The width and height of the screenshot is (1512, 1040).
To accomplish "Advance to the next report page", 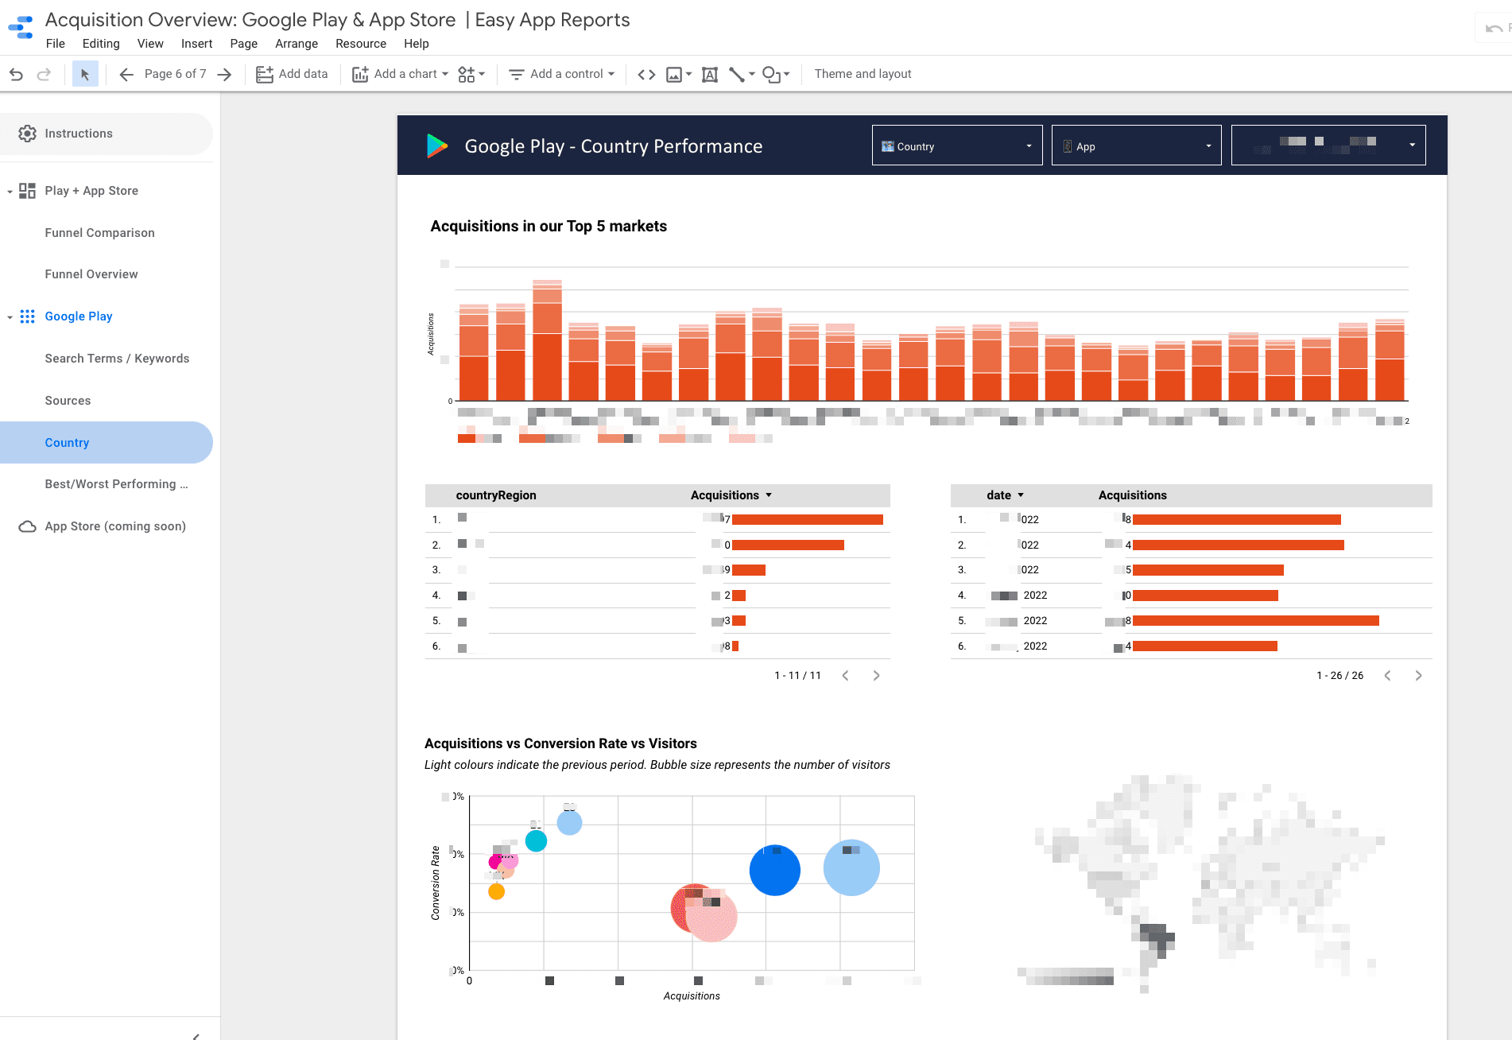I will (225, 74).
